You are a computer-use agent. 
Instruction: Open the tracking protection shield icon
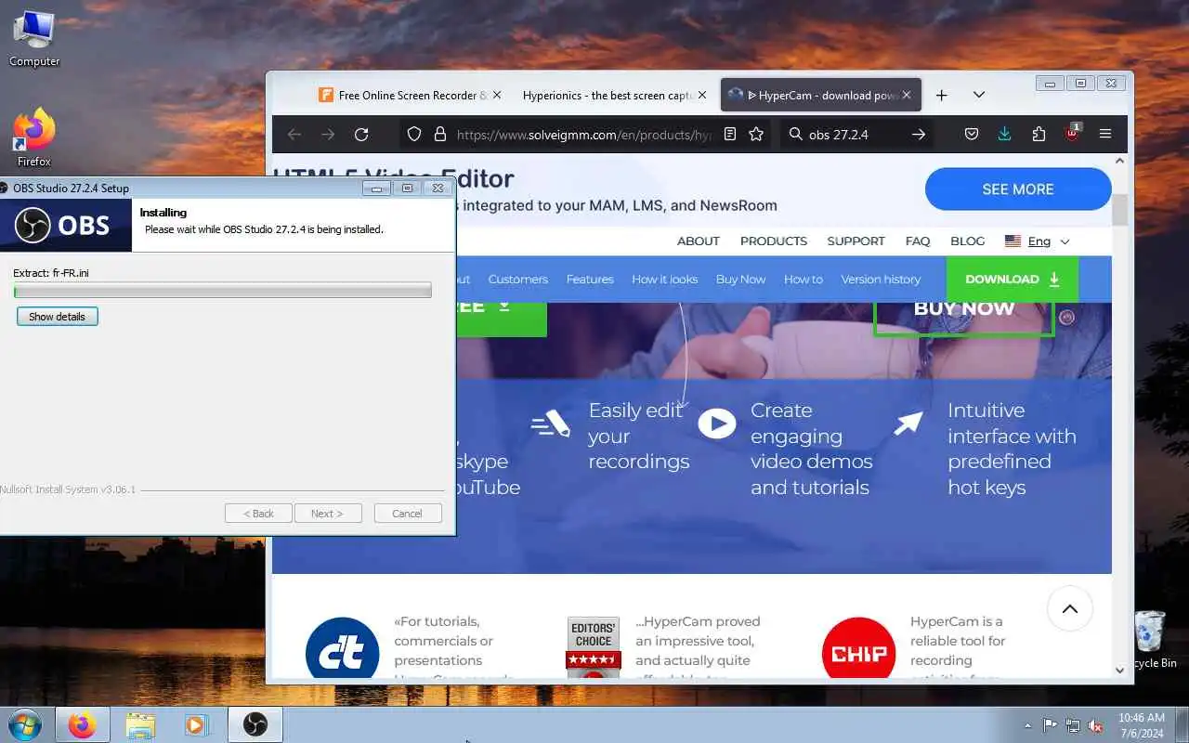click(x=415, y=134)
